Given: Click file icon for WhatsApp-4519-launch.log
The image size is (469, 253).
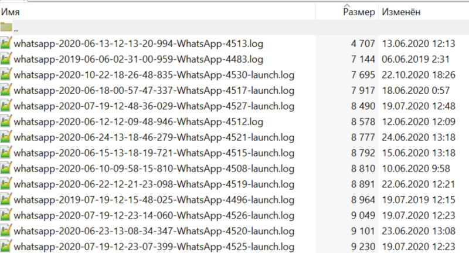Looking at the screenshot, I should 6,184.
